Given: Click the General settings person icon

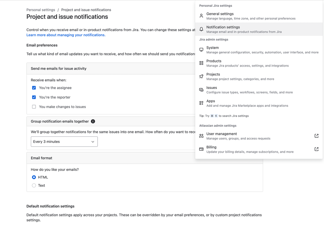Looking at the screenshot, I should pyautogui.click(x=201, y=16).
